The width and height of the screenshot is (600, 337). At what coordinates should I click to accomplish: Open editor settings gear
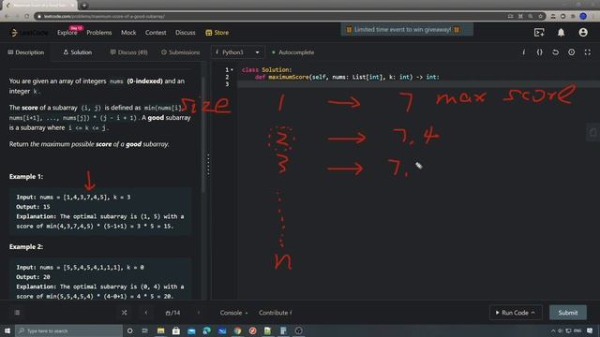click(571, 52)
